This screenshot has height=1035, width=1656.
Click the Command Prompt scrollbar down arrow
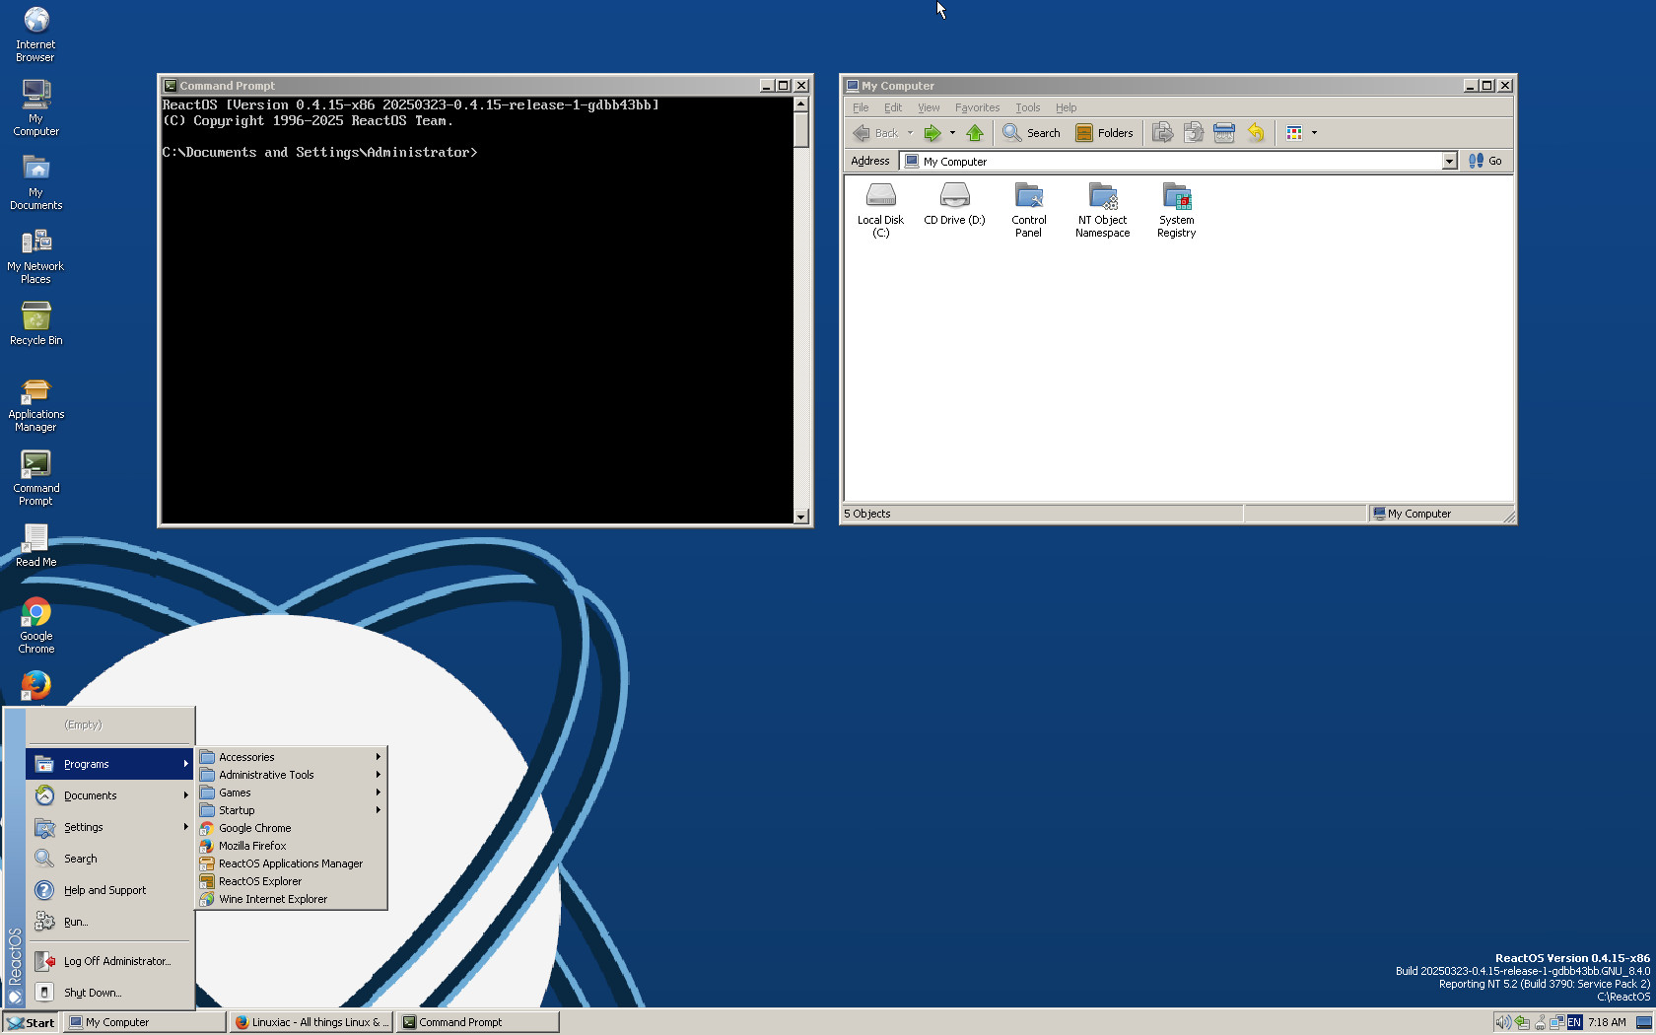point(800,517)
